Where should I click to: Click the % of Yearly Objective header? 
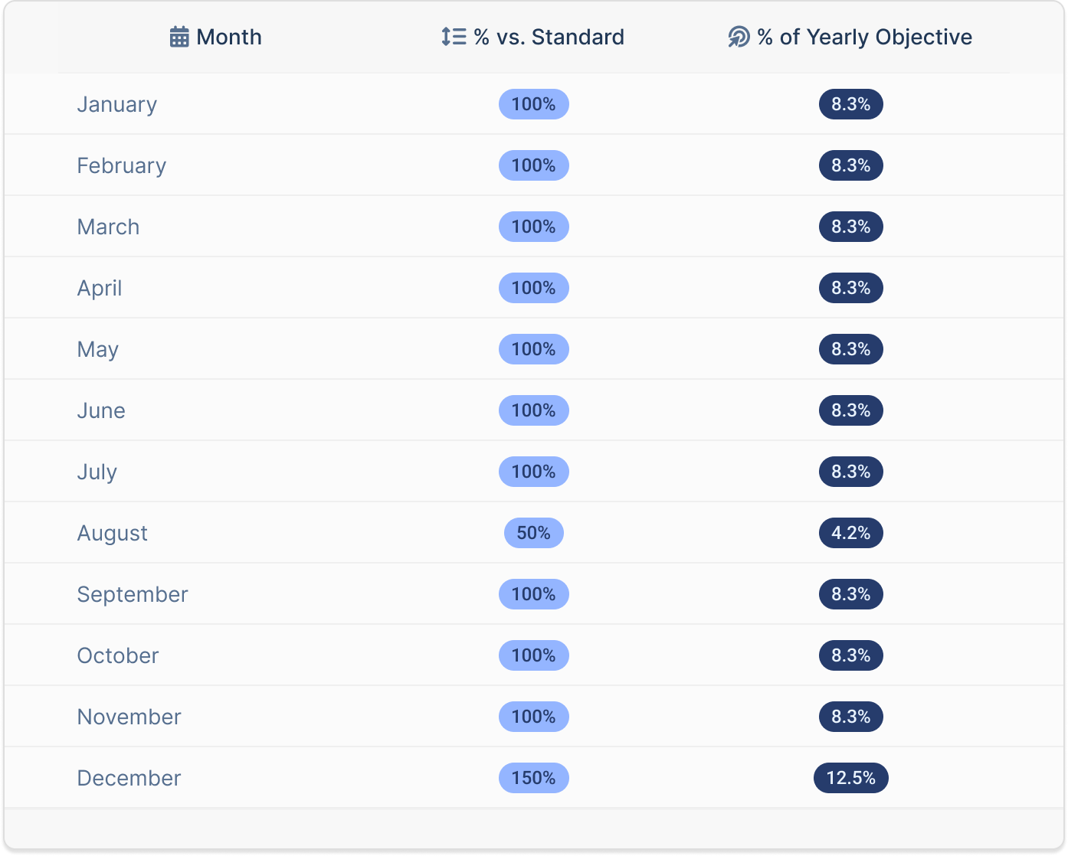(864, 37)
